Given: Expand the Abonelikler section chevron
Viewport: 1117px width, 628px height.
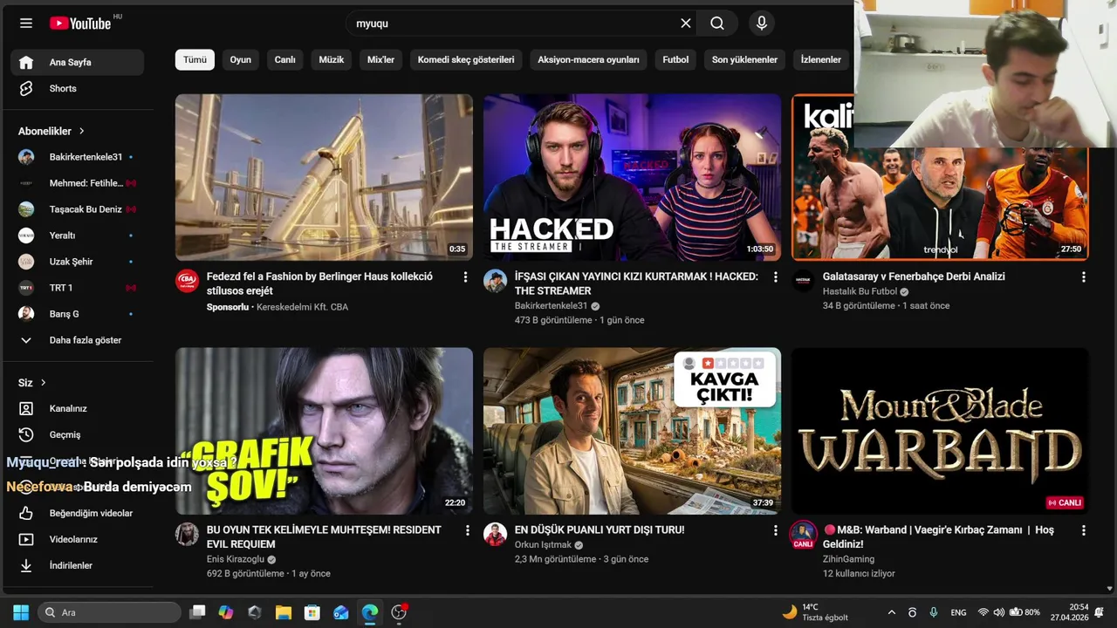Looking at the screenshot, I should point(82,131).
